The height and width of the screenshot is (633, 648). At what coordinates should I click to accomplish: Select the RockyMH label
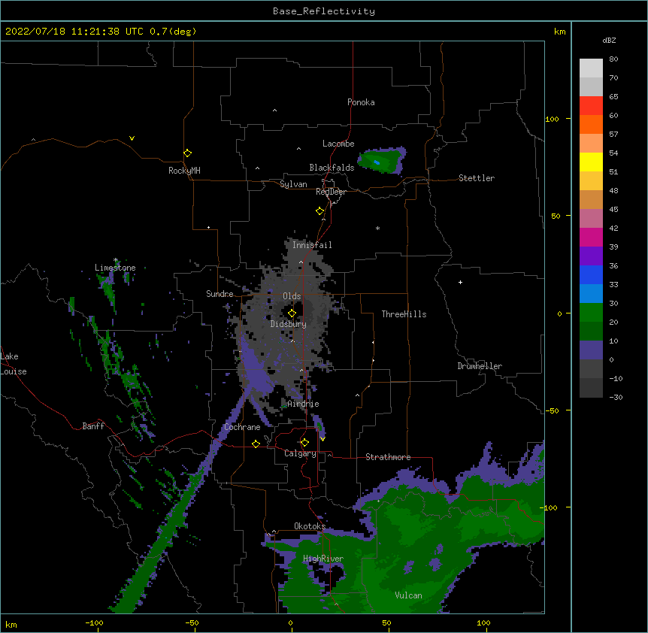[x=184, y=170]
